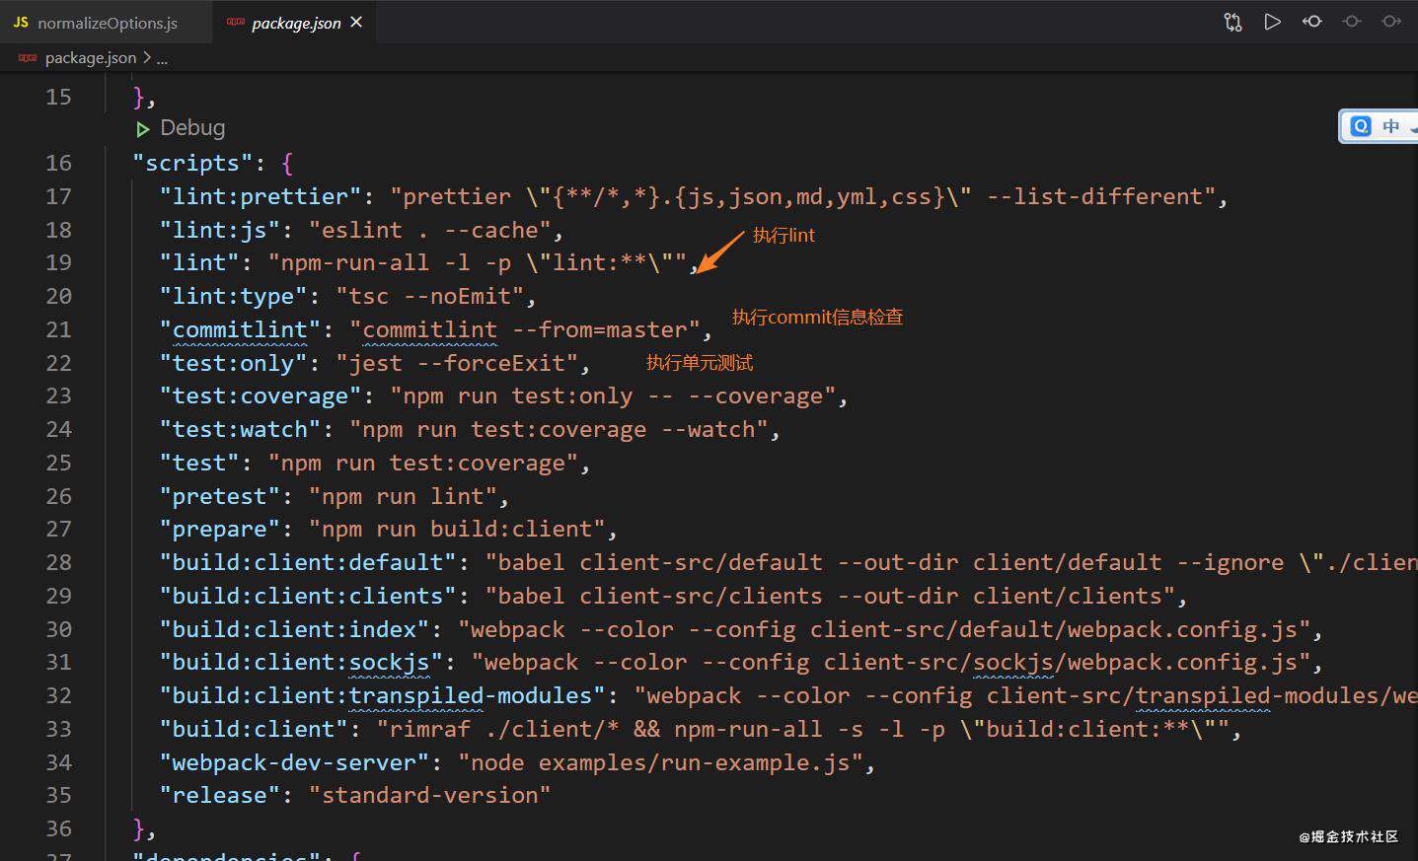Click the "webpack-dev-server" key
This screenshot has height=861, width=1418.
[294, 762]
